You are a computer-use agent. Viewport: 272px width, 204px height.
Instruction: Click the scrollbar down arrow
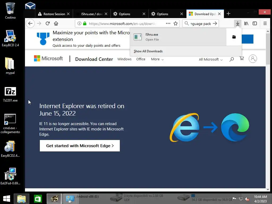(268, 189)
